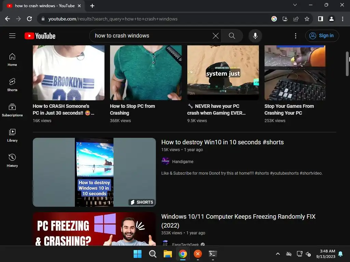
Task: Click the page vertical scrollbar thumb
Action: 347,64
